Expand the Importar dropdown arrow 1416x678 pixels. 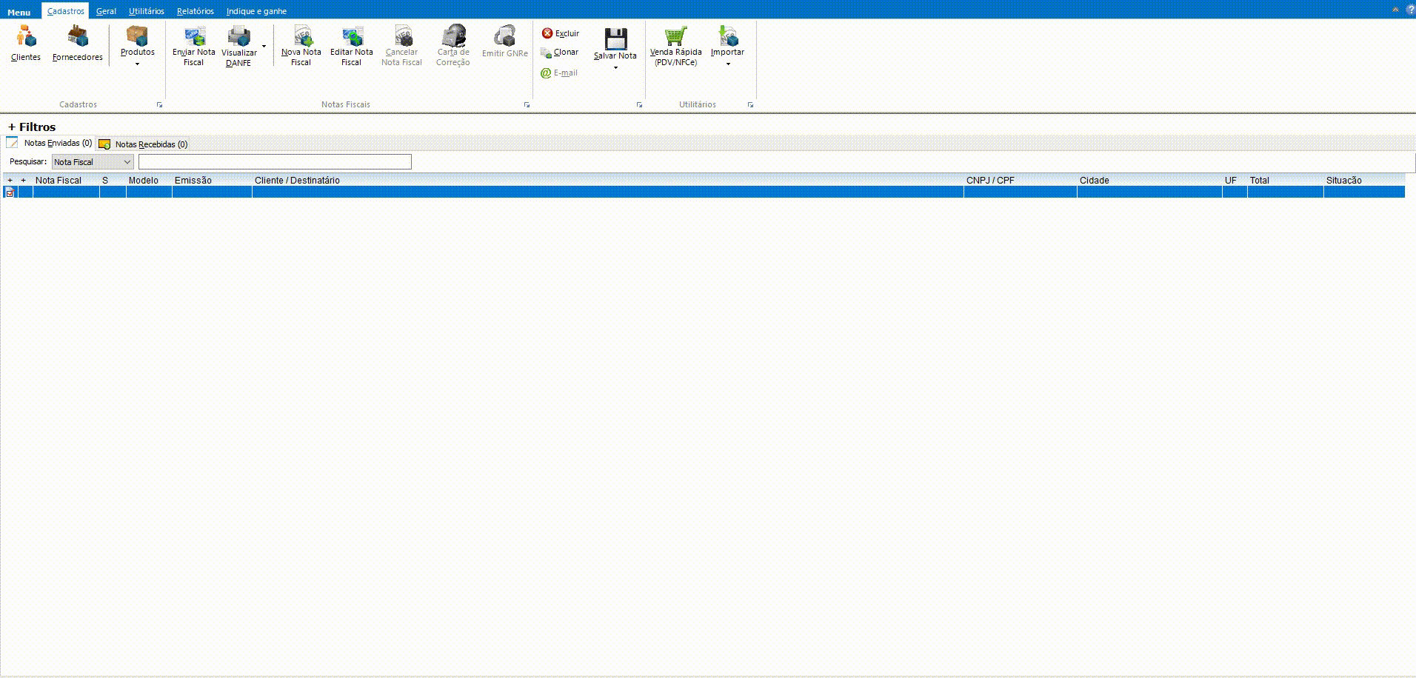[x=728, y=64]
